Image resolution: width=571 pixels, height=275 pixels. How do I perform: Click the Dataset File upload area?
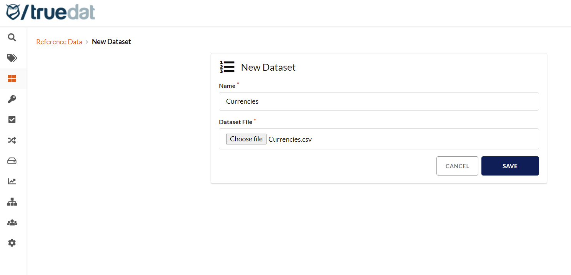[379, 139]
